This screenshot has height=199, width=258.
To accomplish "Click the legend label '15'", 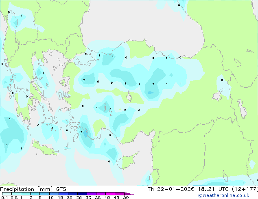I will (x=60, y=197).
